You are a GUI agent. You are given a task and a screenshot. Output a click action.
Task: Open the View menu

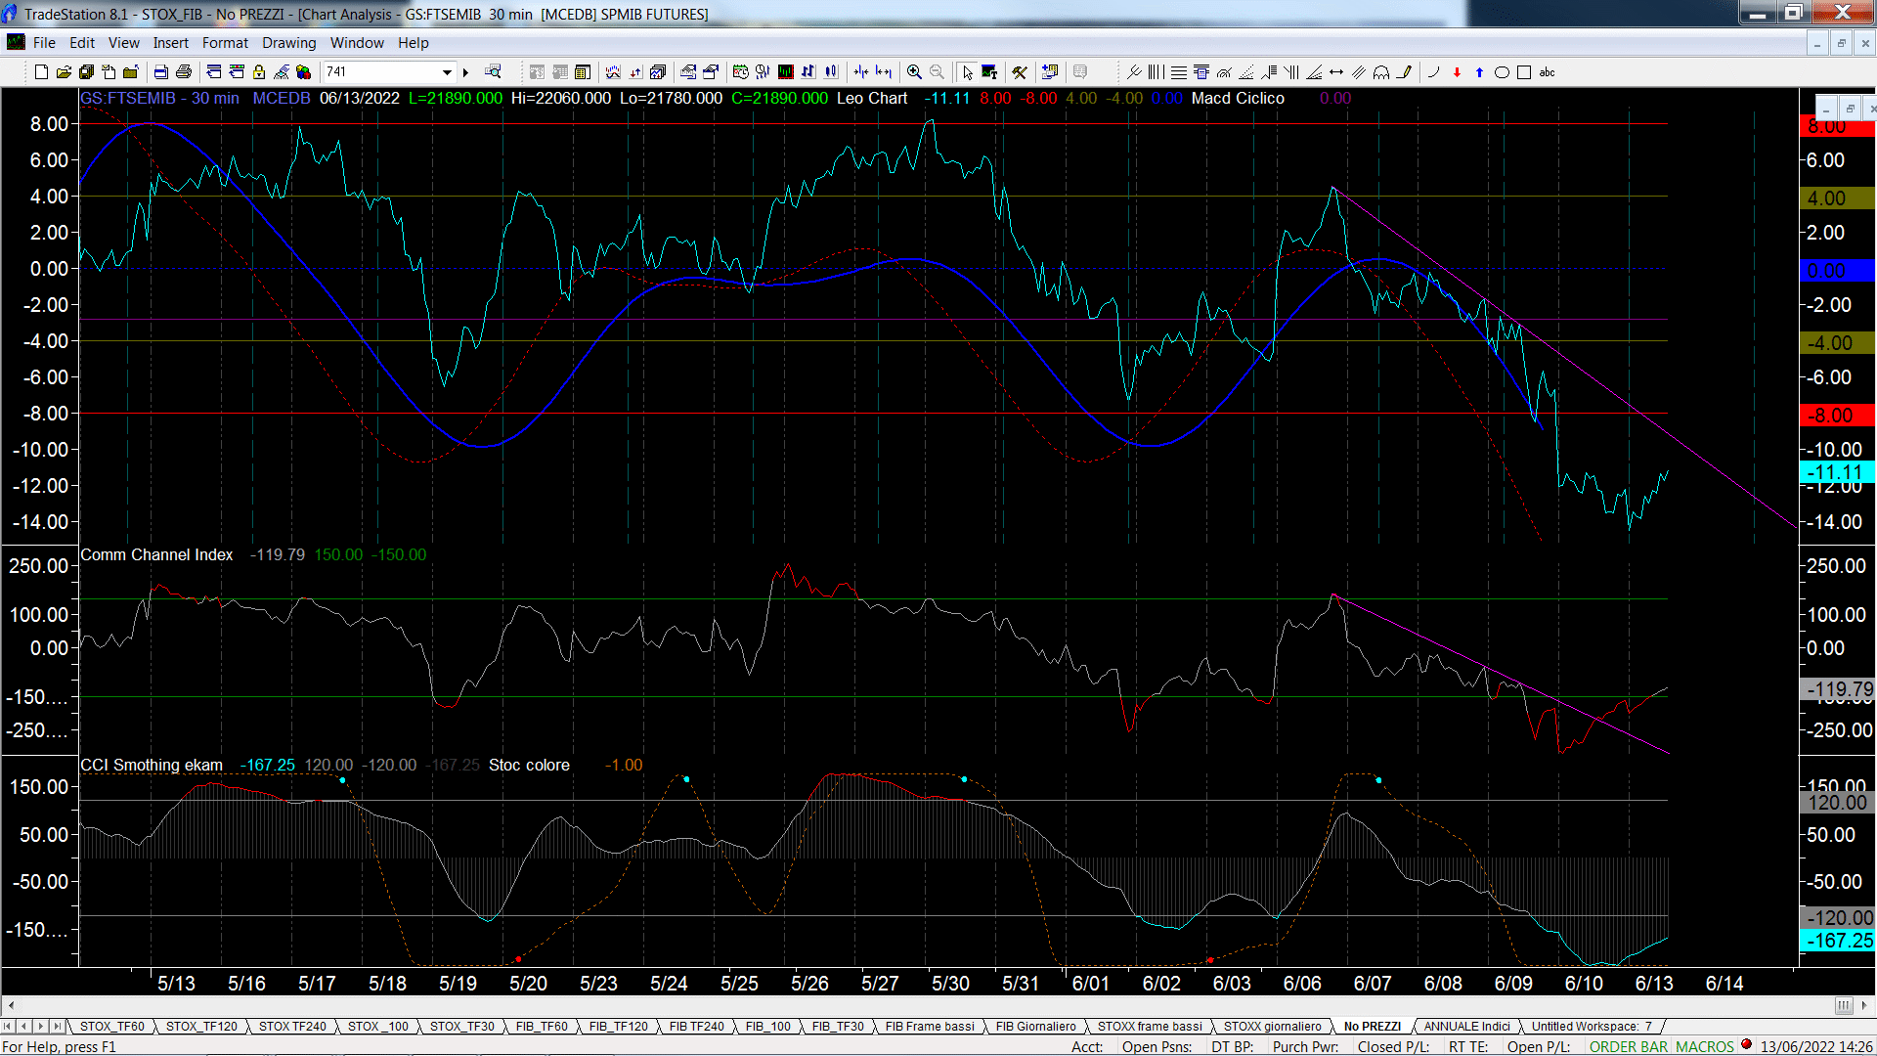[123, 42]
